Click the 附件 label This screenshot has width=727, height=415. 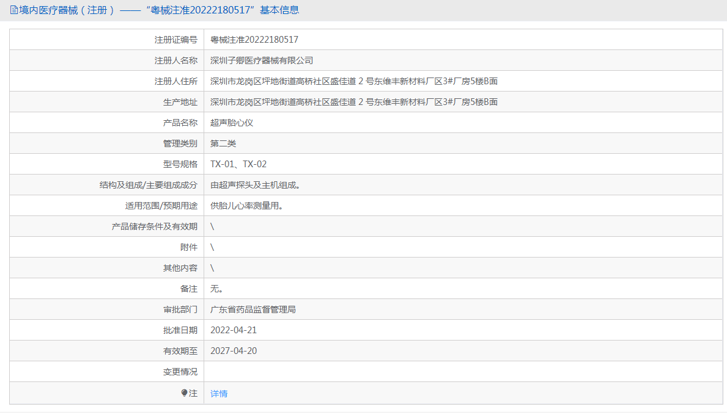coord(189,247)
